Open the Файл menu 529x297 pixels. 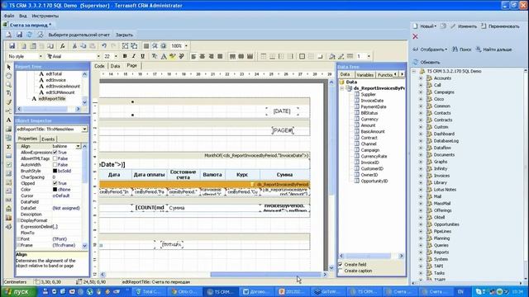coord(9,16)
